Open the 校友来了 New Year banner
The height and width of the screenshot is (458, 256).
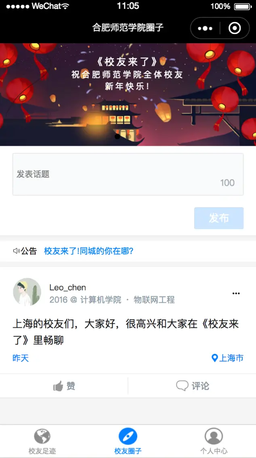click(x=128, y=95)
